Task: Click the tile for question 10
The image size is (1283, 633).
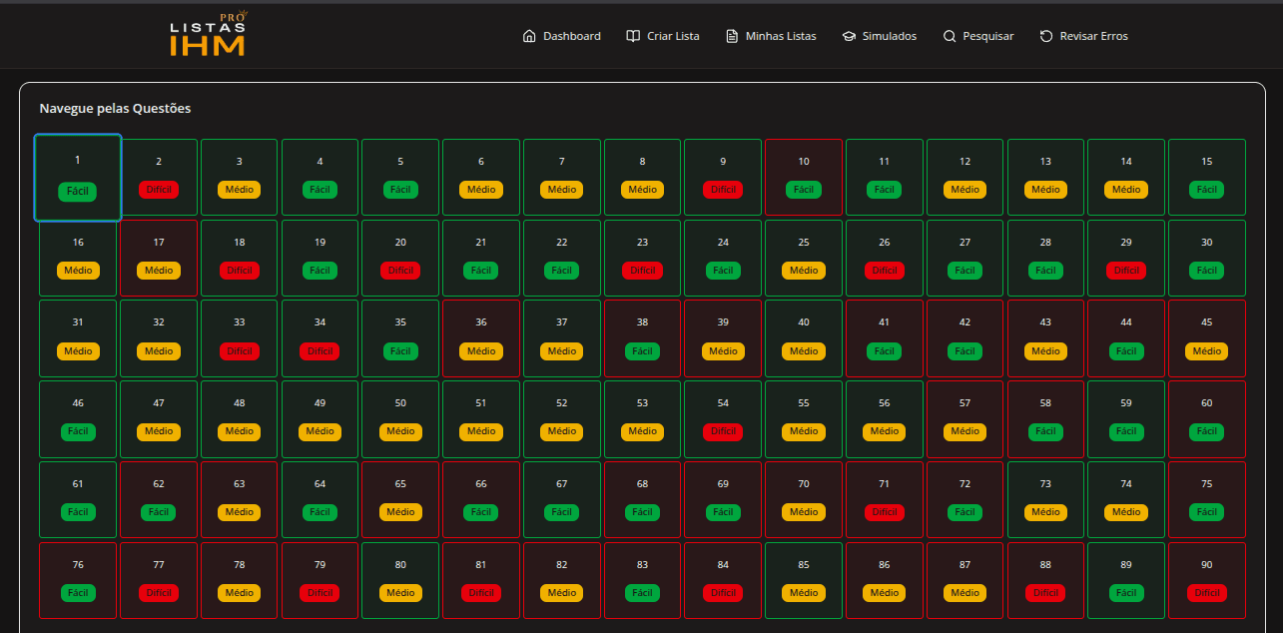Action: click(803, 177)
